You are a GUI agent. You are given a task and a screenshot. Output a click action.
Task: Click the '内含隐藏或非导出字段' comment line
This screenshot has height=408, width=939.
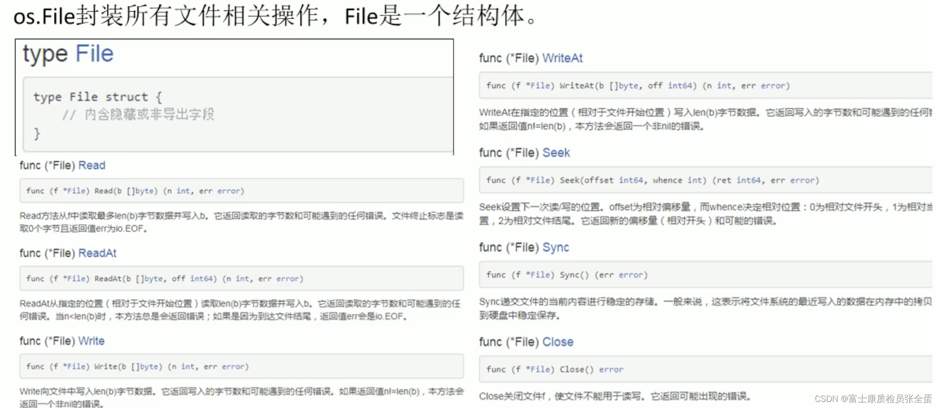[x=138, y=114]
